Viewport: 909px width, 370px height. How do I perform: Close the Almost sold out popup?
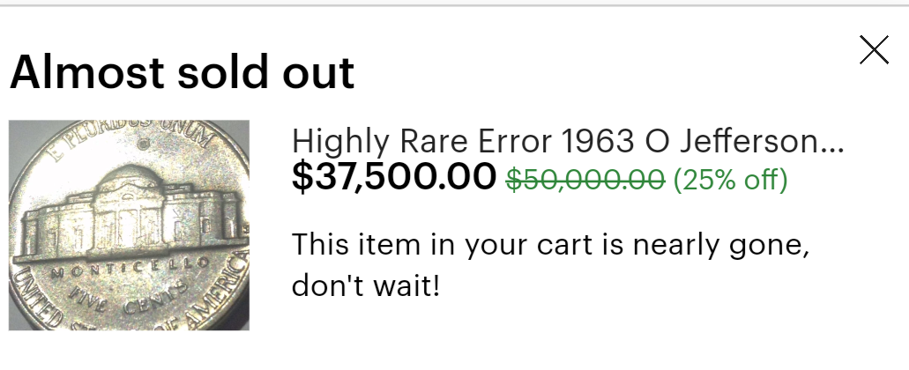click(x=874, y=50)
